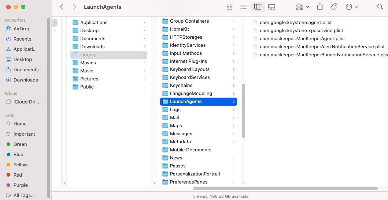Expand the Input Methods chevron
Image resolution: width=388 pixels, height=200 pixels.
[x=234, y=53]
